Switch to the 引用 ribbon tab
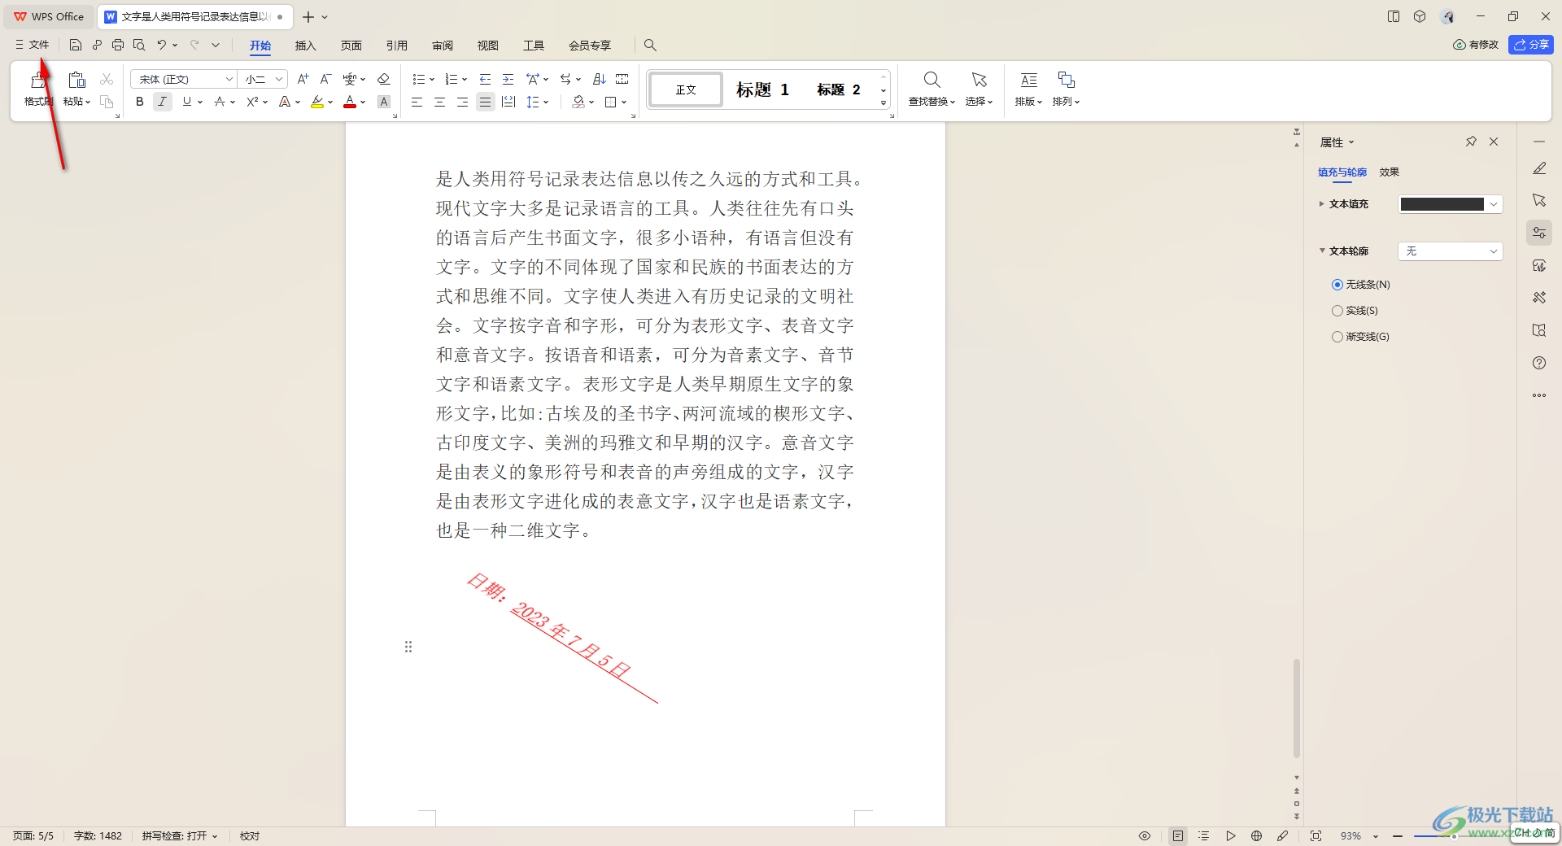The height and width of the screenshot is (846, 1562). (396, 46)
